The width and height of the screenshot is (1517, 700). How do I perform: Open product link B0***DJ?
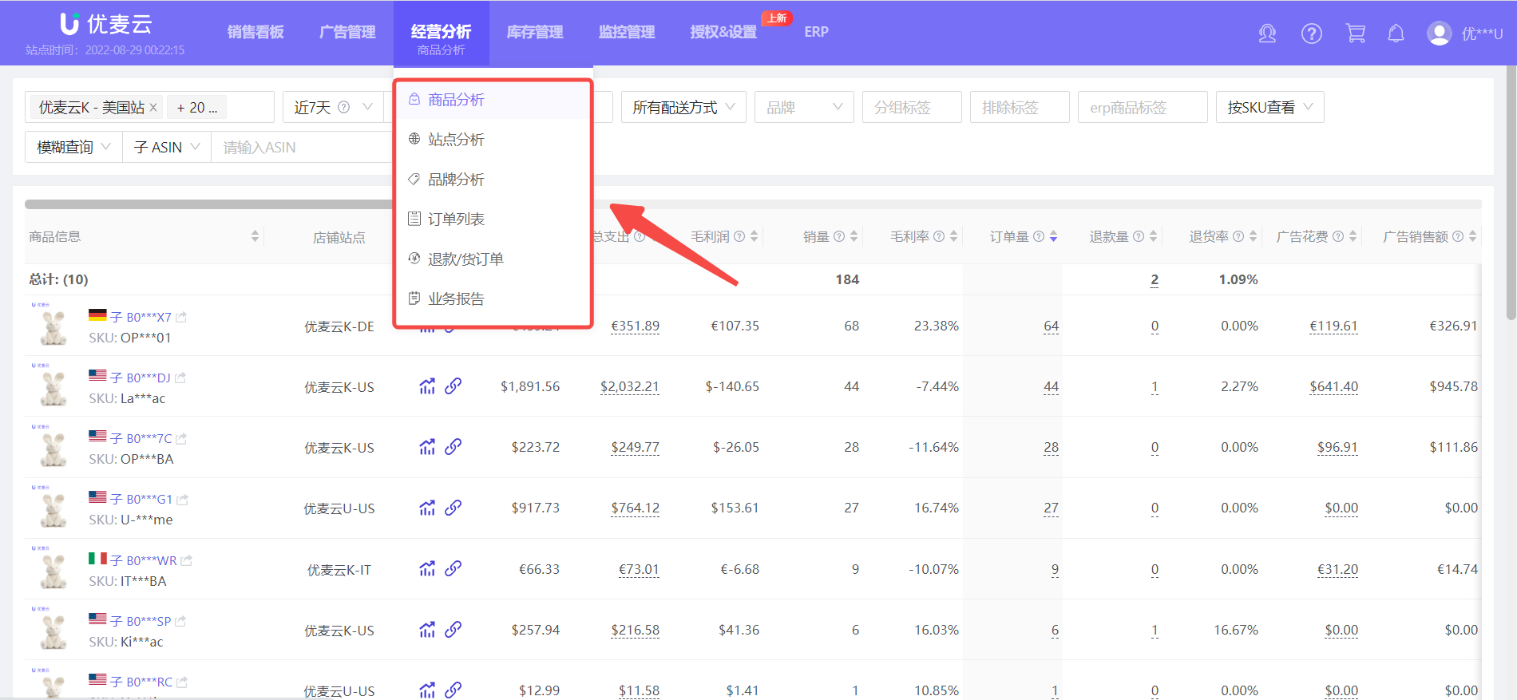[x=149, y=378]
